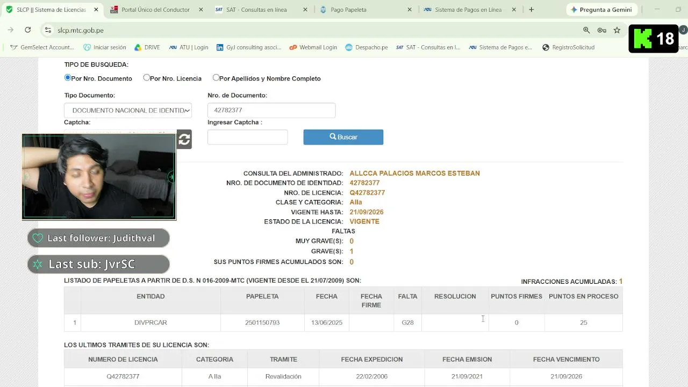
Task: Close the Portal Único del Conductor tab
Action: tap(200, 10)
